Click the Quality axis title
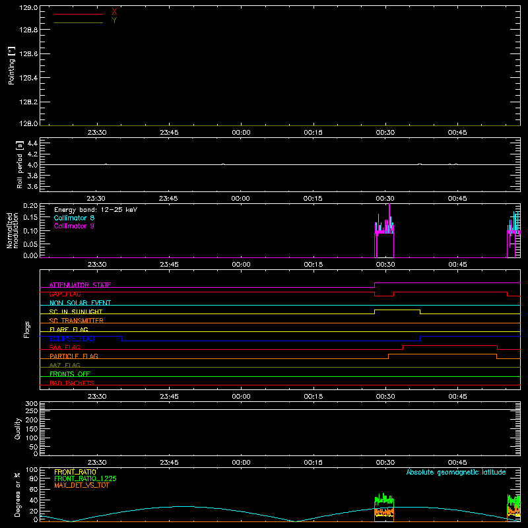This screenshot has height=528, width=528. point(18,428)
